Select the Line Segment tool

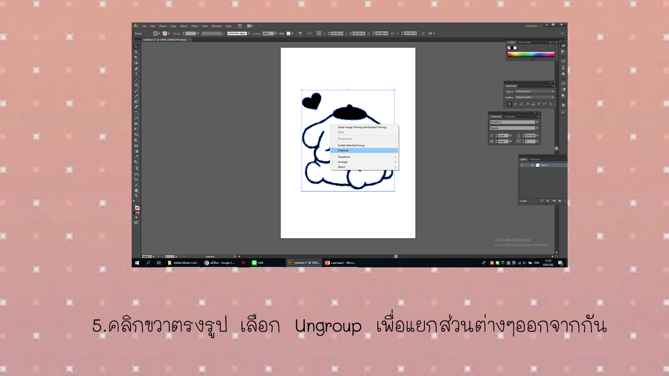pos(137,79)
